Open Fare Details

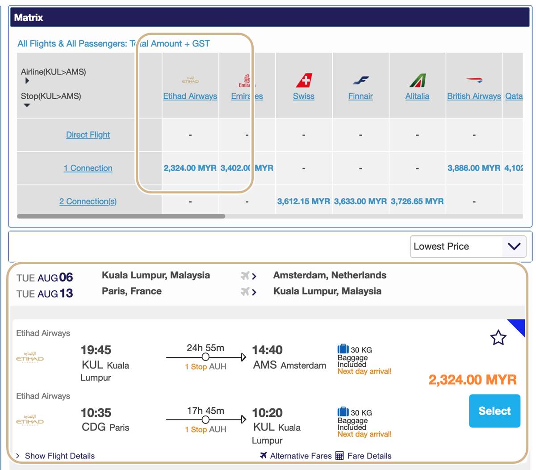click(x=369, y=456)
